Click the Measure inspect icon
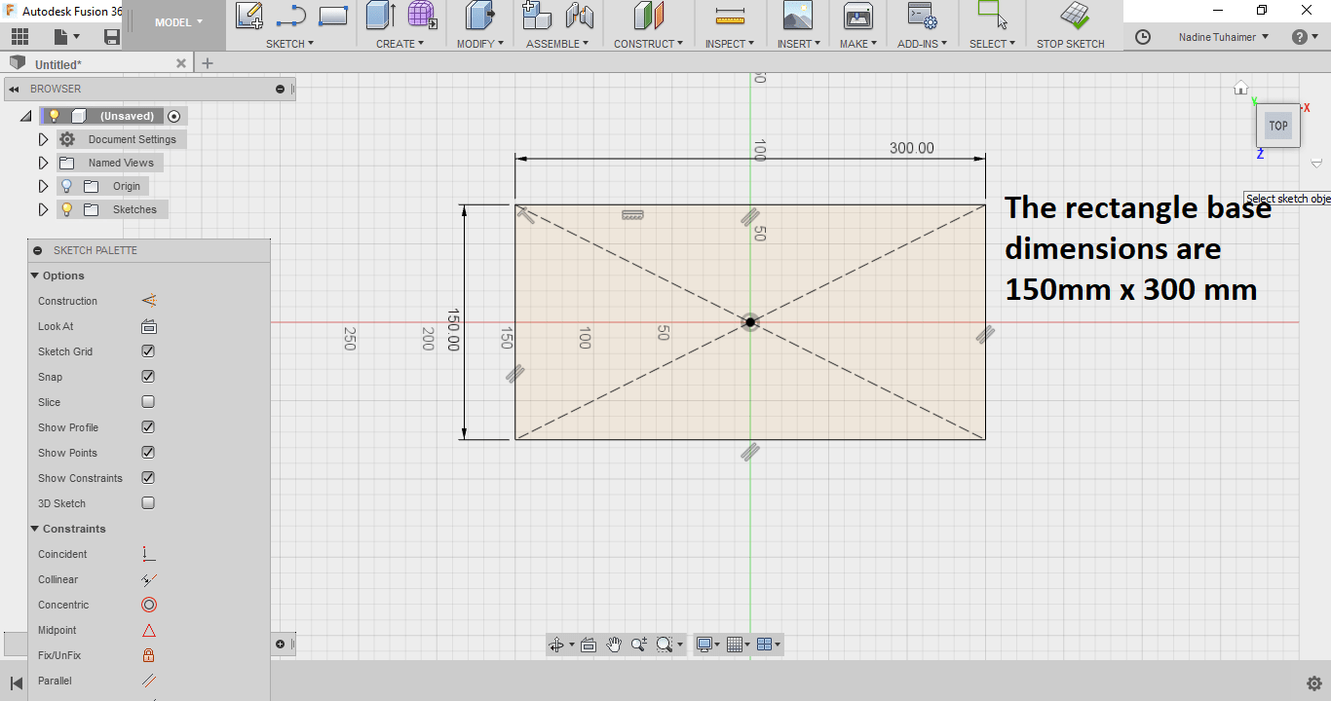This screenshot has width=1331, height=701. (x=729, y=16)
